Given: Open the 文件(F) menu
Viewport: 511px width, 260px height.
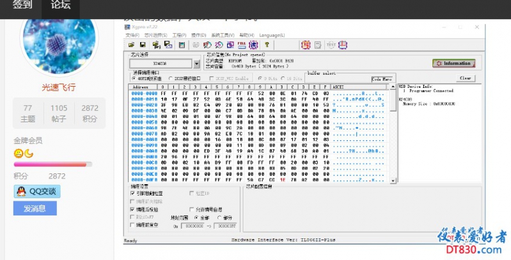Looking at the screenshot, I should pos(131,35).
